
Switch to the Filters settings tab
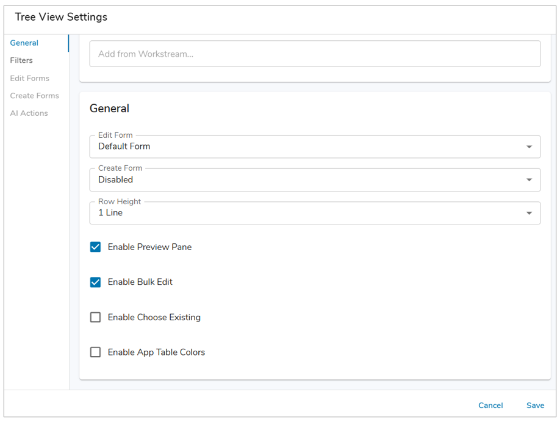[x=21, y=60]
